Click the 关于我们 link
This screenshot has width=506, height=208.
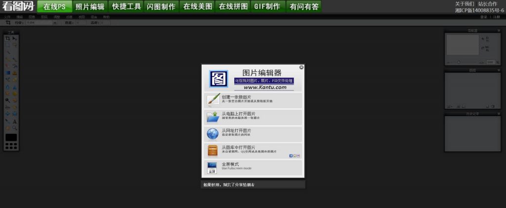pos(464,4)
